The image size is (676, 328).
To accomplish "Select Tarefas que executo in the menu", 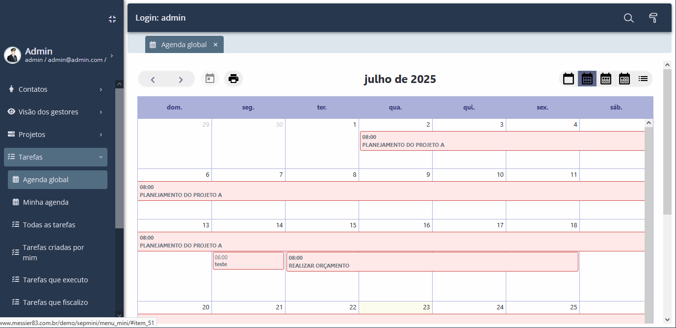I will pyautogui.click(x=55, y=279).
